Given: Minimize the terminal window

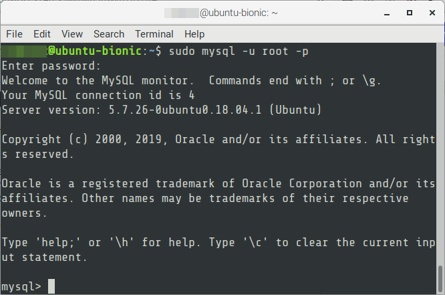Looking at the screenshot, I should coord(387,13).
